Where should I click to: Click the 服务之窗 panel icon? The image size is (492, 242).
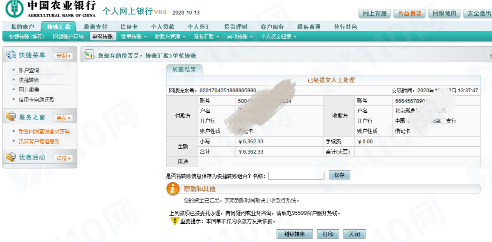[11, 117]
